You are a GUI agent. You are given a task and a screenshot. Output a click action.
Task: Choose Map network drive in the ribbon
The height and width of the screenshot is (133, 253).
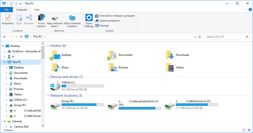point(55,21)
